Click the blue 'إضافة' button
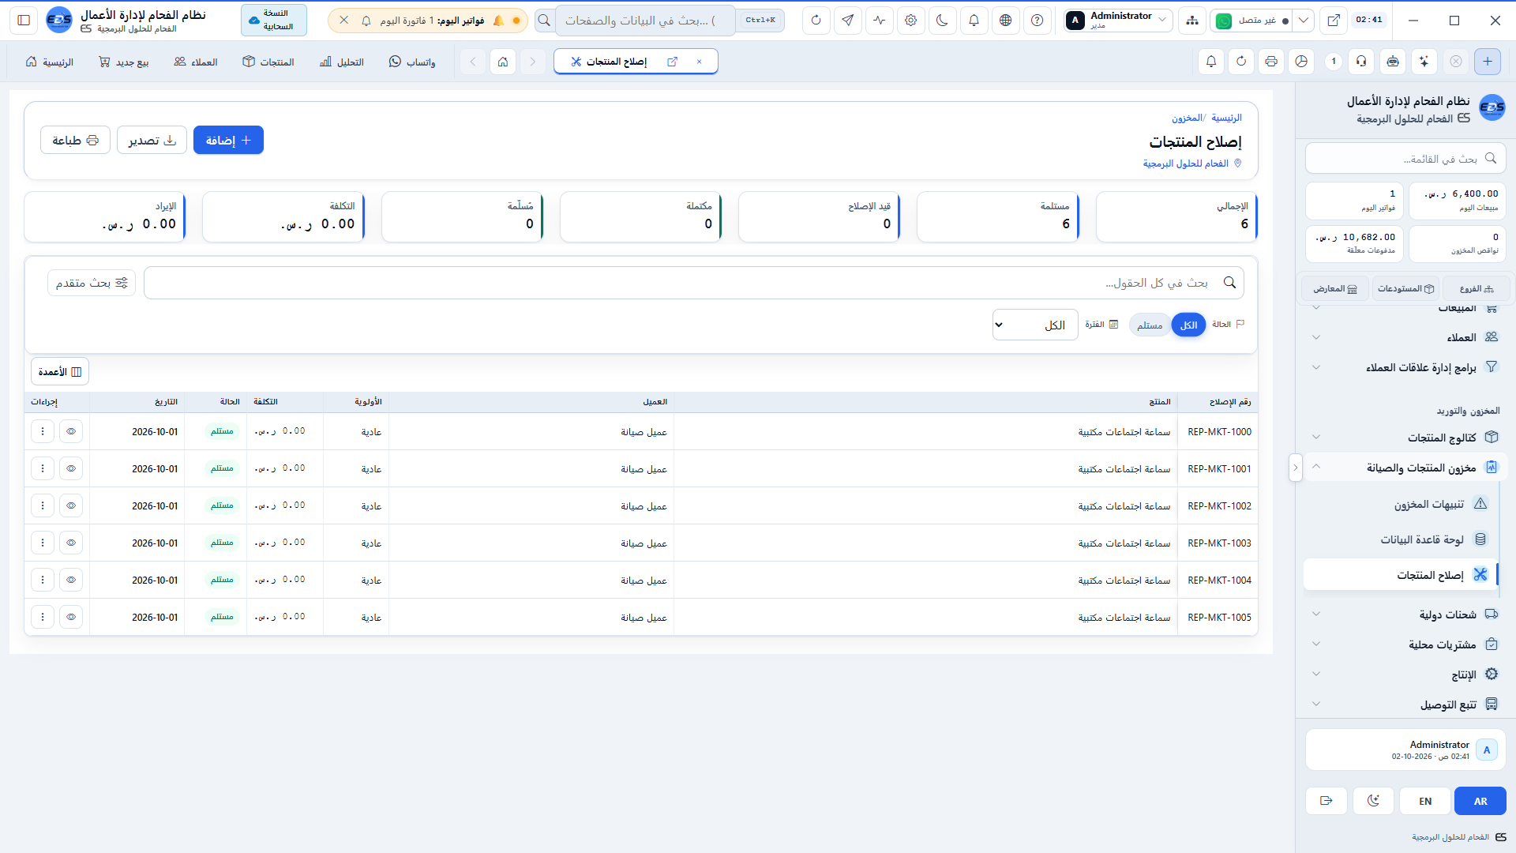1516x853 pixels. (228, 141)
